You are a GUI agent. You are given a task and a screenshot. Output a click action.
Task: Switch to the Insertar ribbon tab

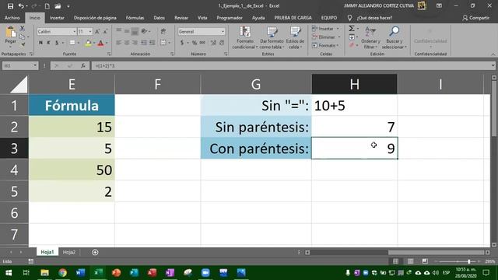tap(57, 18)
